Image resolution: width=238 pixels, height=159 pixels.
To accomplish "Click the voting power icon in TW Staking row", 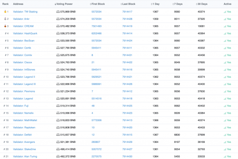I will [58, 11].
